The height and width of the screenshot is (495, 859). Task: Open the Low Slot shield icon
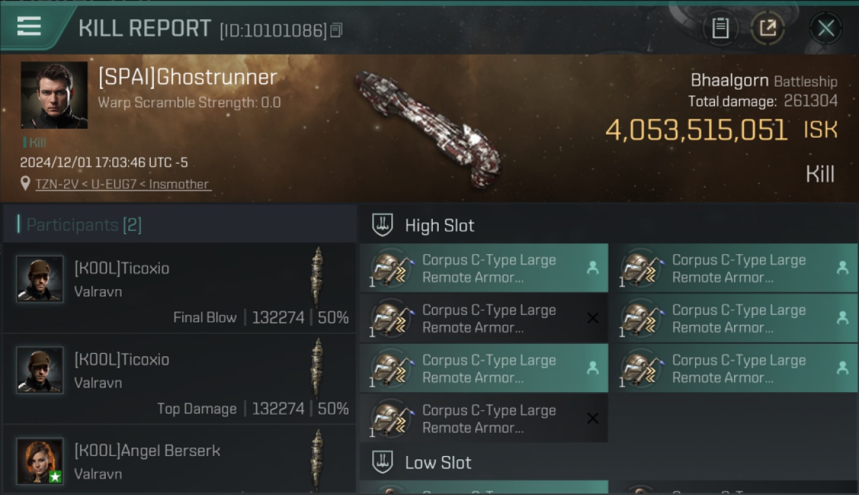tap(383, 462)
